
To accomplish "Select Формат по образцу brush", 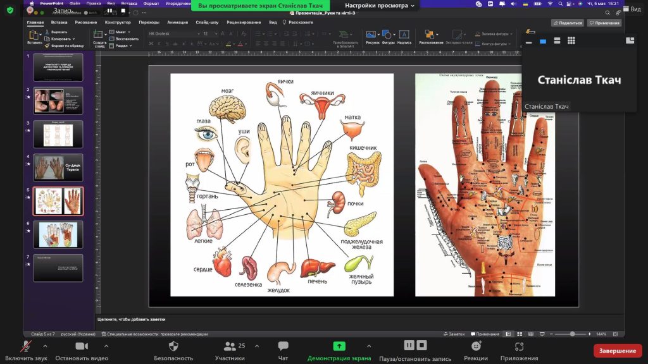I will [65, 45].
